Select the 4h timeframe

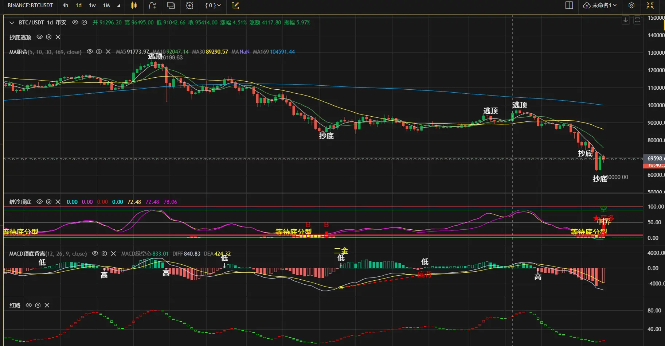(x=65, y=5)
